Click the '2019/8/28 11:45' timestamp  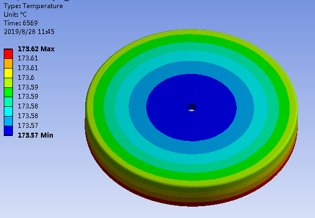(x=29, y=32)
